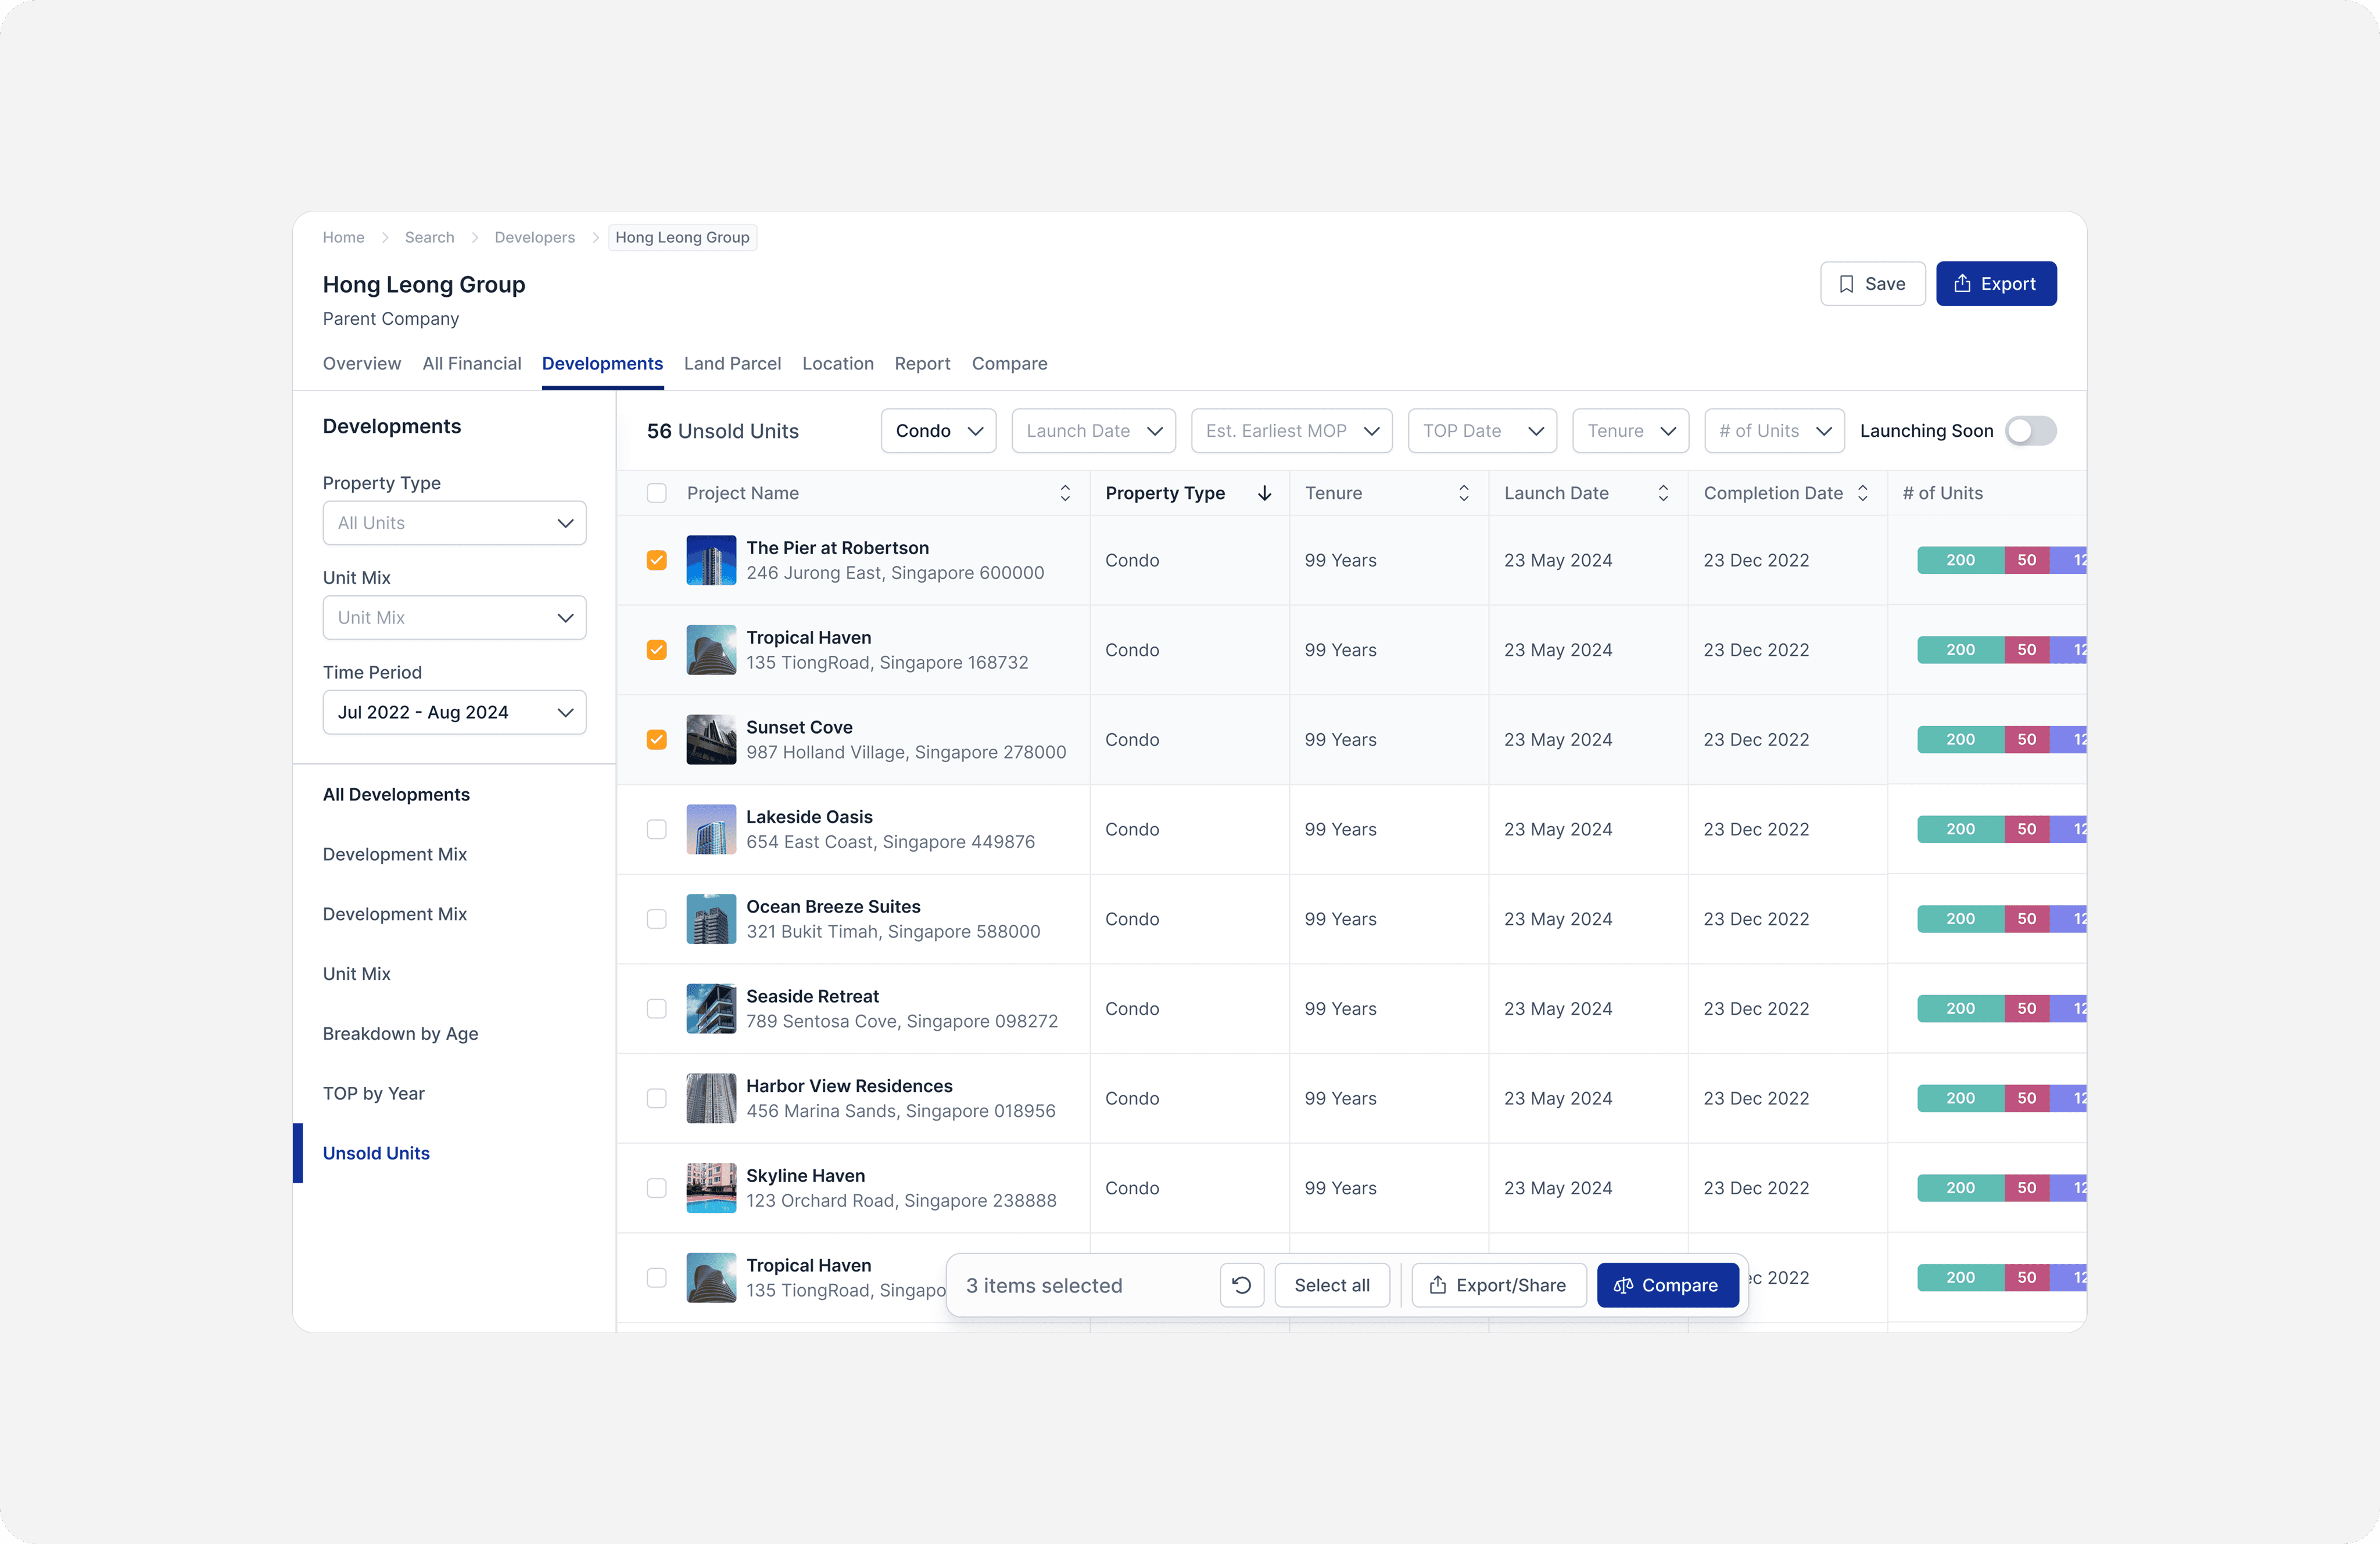Sort Launch Date column with the sort icon
2380x1544 pixels.
[x=1663, y=493]
